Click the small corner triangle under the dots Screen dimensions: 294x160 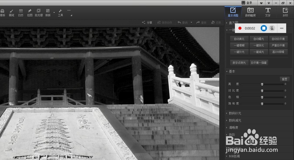pyautogui.click(x=71, y=16)
